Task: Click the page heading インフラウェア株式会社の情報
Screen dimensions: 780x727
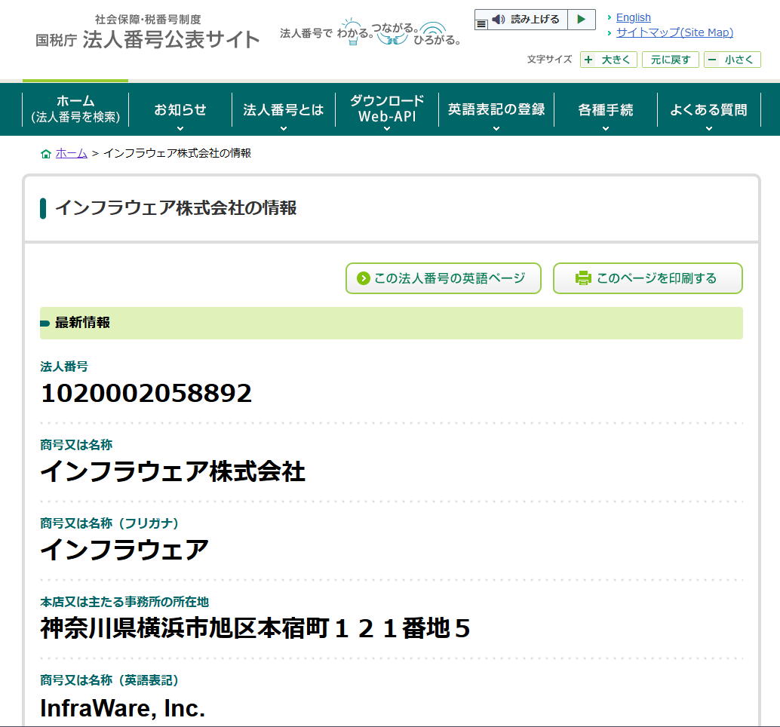Action: click(x=176, y=208)
